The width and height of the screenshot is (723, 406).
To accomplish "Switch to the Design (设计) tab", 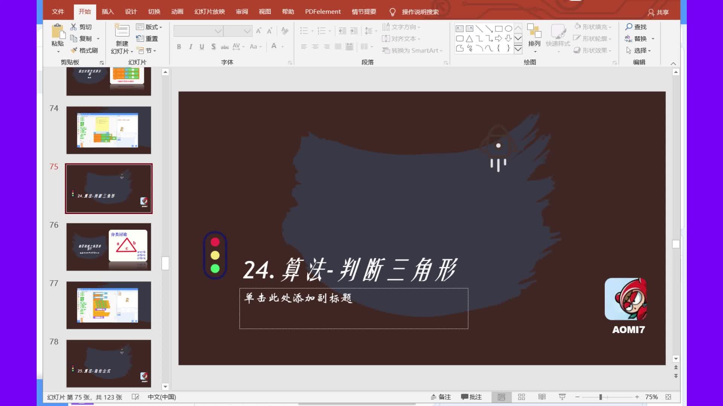I will click(131, 12).
